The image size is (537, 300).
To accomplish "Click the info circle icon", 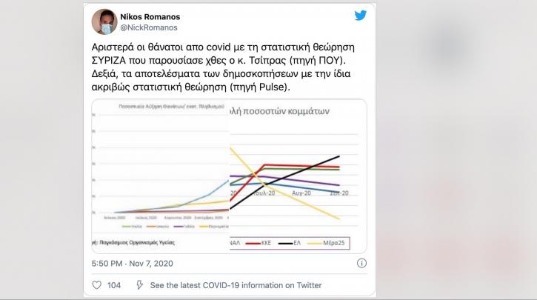I will tap(360, 263).
